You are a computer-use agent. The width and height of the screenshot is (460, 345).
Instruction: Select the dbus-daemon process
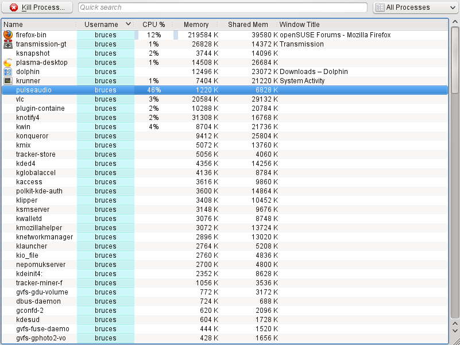coord(38,301)
